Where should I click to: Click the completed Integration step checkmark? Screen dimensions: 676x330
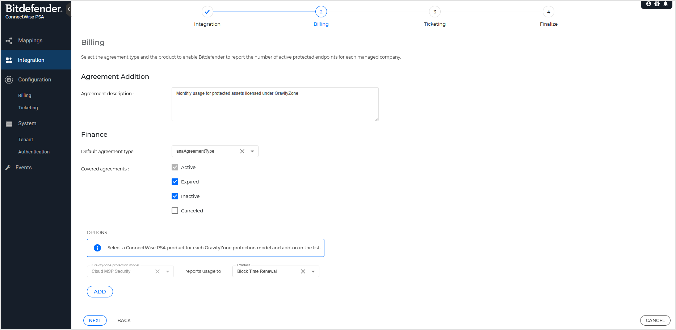click(207, 12)
